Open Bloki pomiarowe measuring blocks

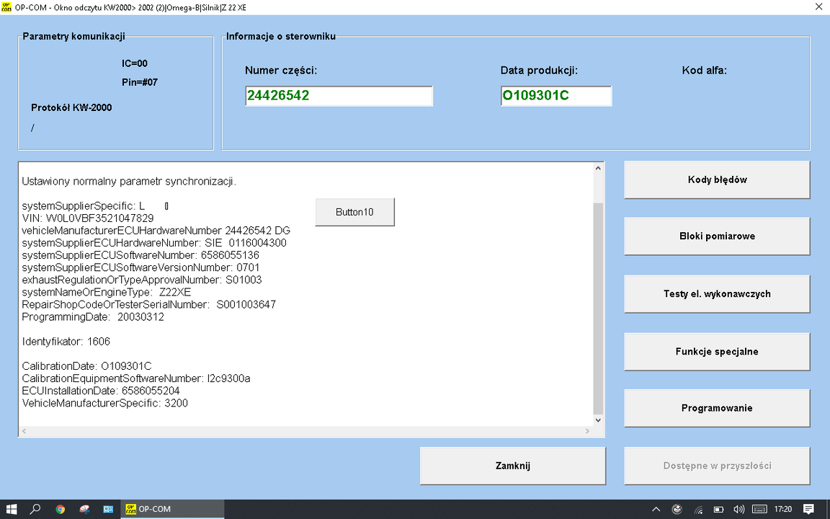717,236
